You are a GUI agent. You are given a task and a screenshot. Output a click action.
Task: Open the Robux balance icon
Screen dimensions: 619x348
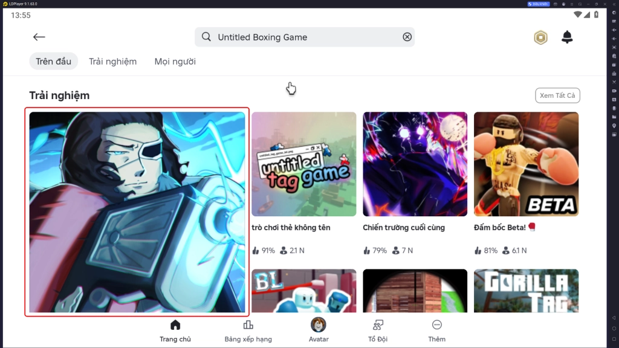pos(540,37)
